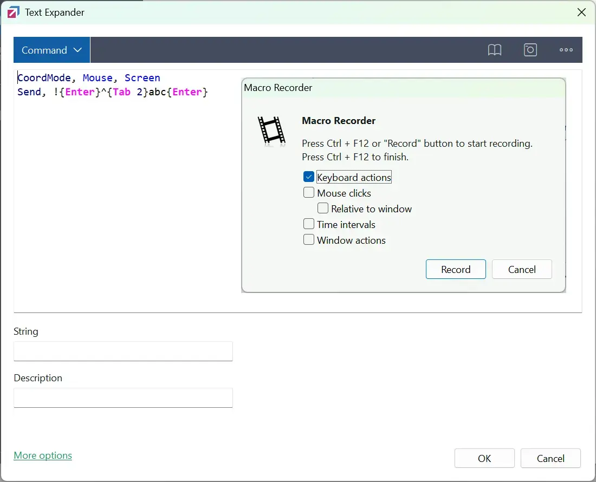
Task: Click the film strip Macro Recorder icon
Action: pos(272,130)
